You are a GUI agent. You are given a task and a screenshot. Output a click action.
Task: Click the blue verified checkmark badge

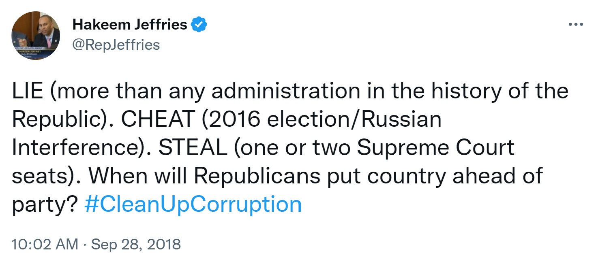pos(199,25)
